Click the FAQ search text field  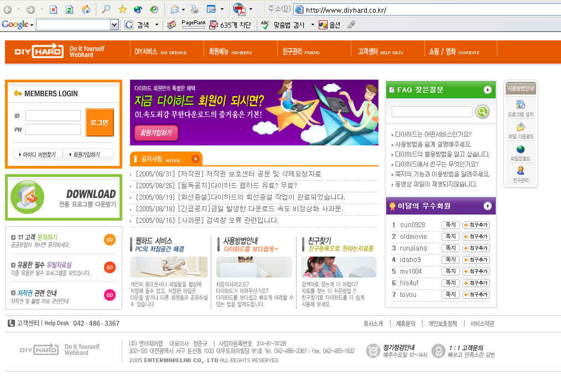432,112
